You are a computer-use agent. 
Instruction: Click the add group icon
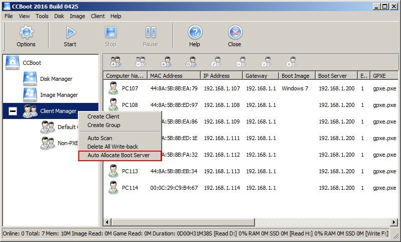click(x=116, y=62)
